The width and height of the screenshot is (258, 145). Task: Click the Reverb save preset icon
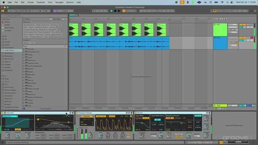click(x=209, y=113)
